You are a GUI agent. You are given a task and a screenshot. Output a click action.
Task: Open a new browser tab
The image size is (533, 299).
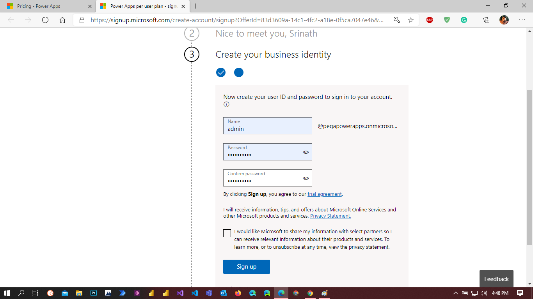(x=196, y=6)
